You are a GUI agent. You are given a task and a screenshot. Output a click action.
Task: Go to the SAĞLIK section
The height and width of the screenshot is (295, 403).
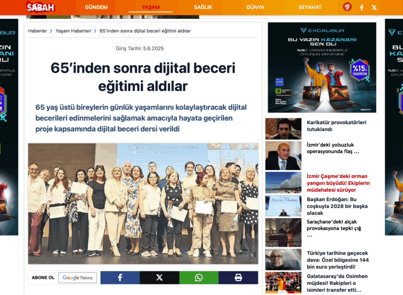click(203, 7)
